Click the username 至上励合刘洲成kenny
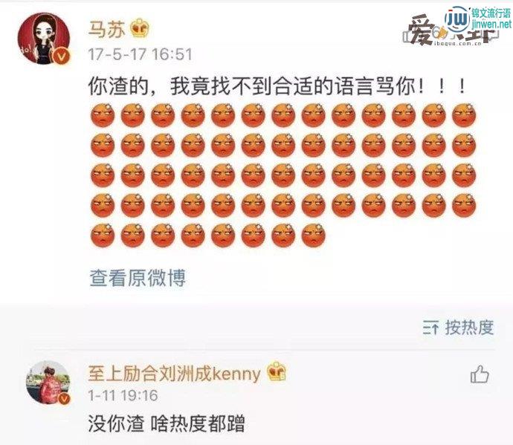Image resolution: width=513 pixels, height=445 pixels. [175, 373]
